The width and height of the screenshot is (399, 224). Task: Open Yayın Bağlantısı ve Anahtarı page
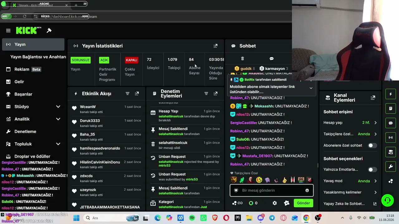[x=38, y=57]
